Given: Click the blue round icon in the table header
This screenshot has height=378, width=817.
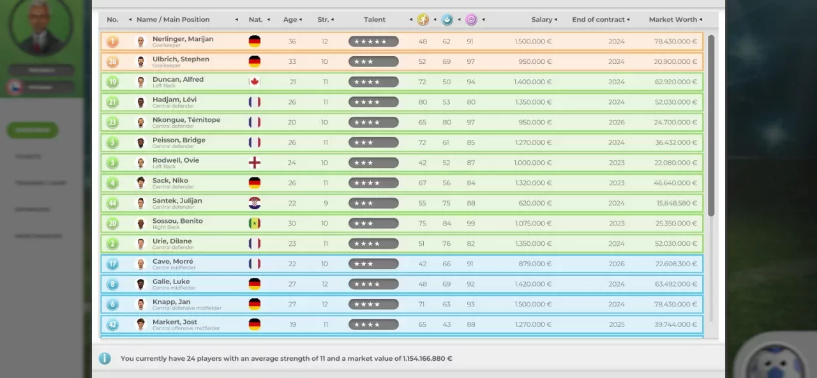Looking at the screenshot, I should [x=447, y=20].
